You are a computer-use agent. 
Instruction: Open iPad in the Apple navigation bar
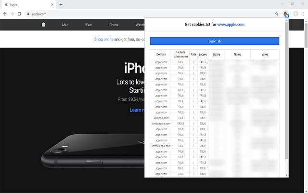coord(89,25)
